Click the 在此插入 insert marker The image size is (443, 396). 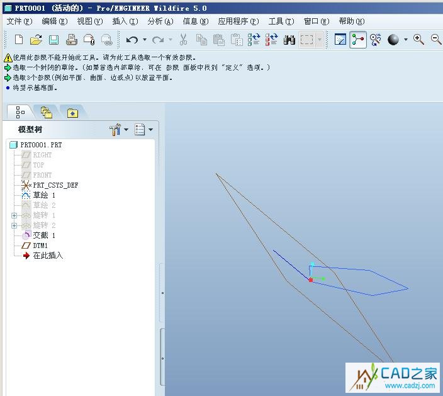click(x=47, y=256)
